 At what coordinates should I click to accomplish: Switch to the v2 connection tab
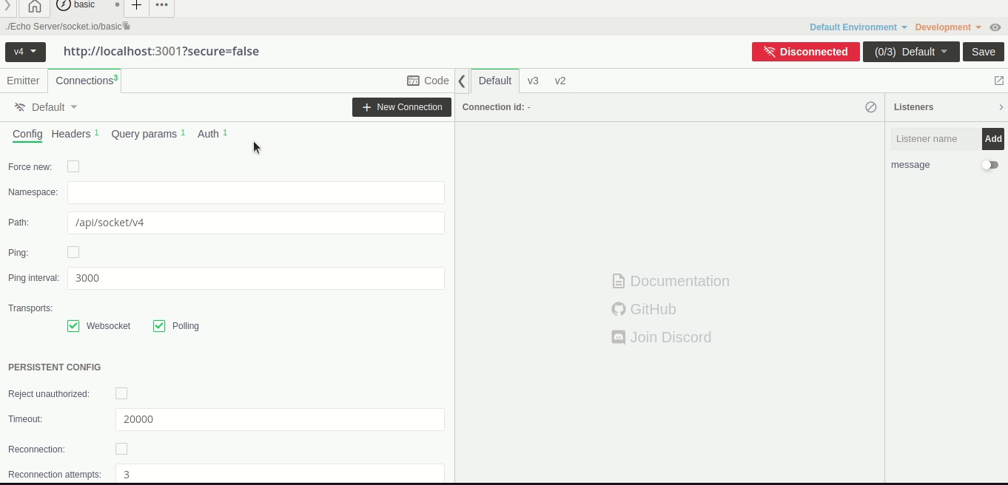click(560, 81)
